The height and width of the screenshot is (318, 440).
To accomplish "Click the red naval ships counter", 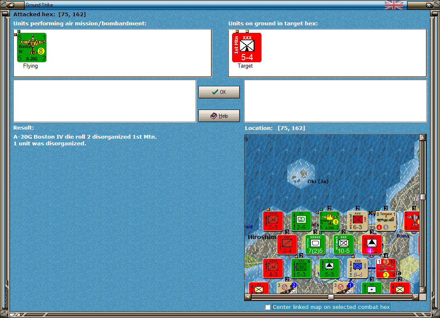I will click(386, 268).
